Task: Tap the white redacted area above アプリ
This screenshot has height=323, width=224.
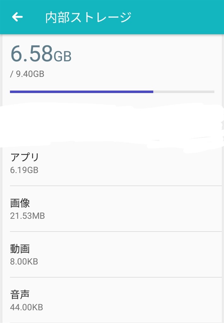Action: click(x=111, y=126)
